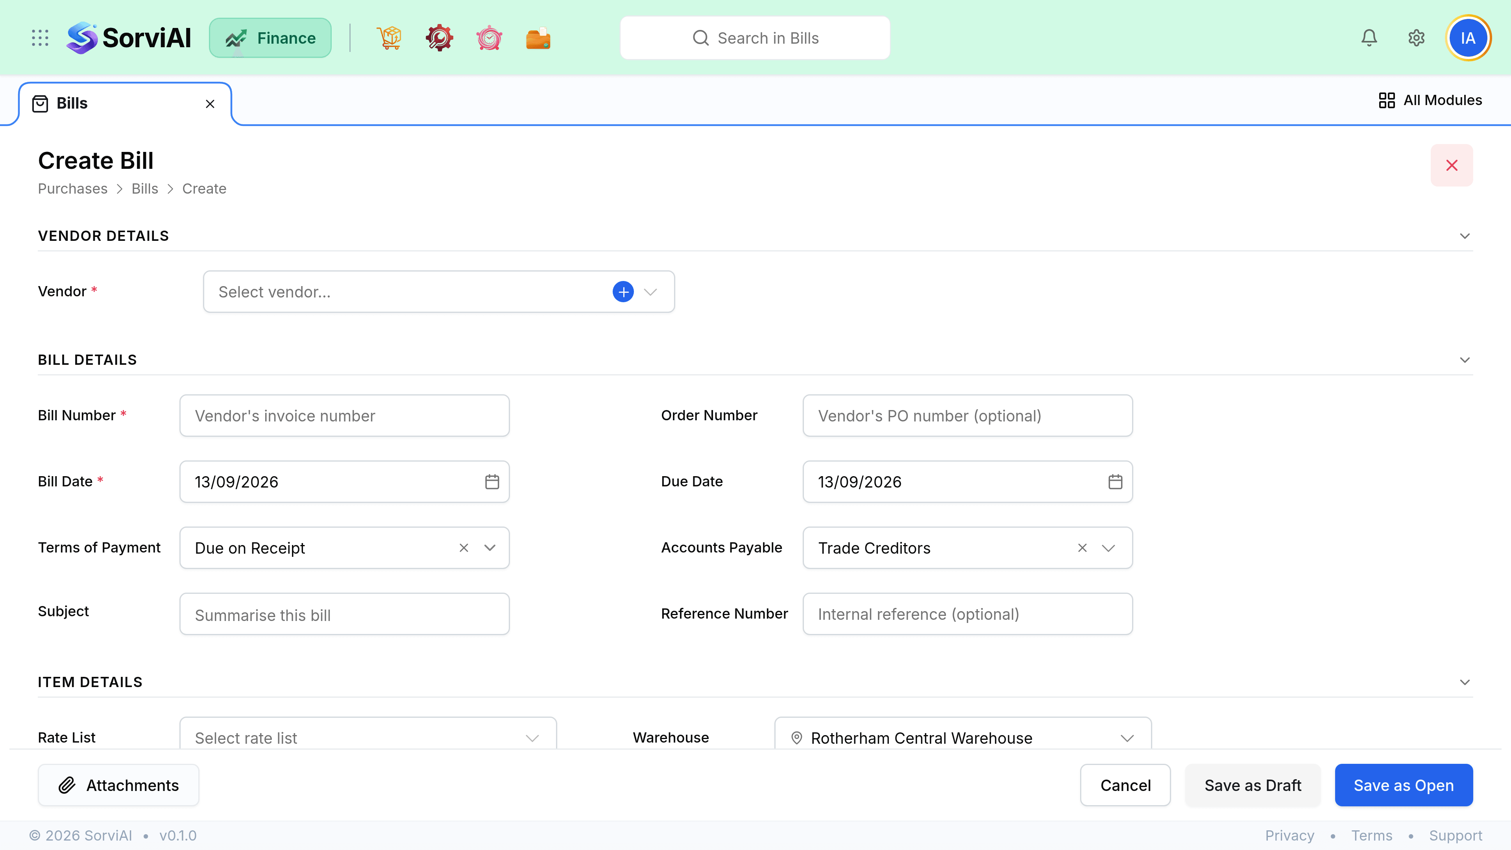Click Save as Draft
The width and height of the screenshot is (1511, 850).
point(1253,785)
